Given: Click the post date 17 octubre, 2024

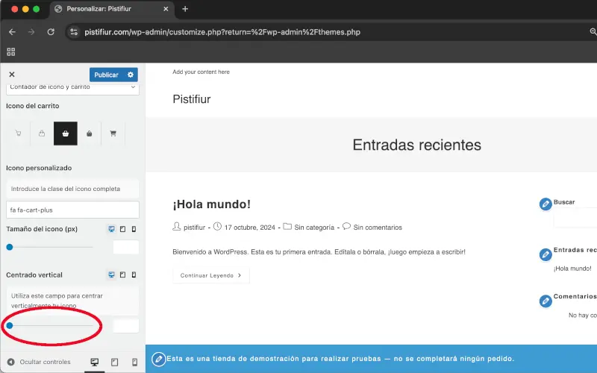Looking at the screenshot, I should pos(249,228).
